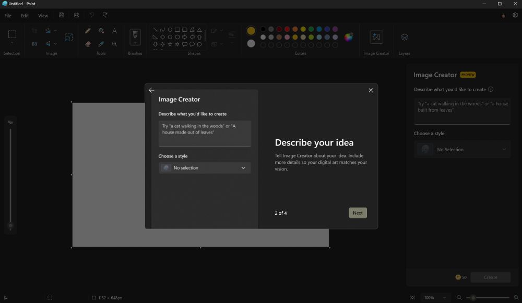Select the Magnifier tool

click(x=114, y=44)
